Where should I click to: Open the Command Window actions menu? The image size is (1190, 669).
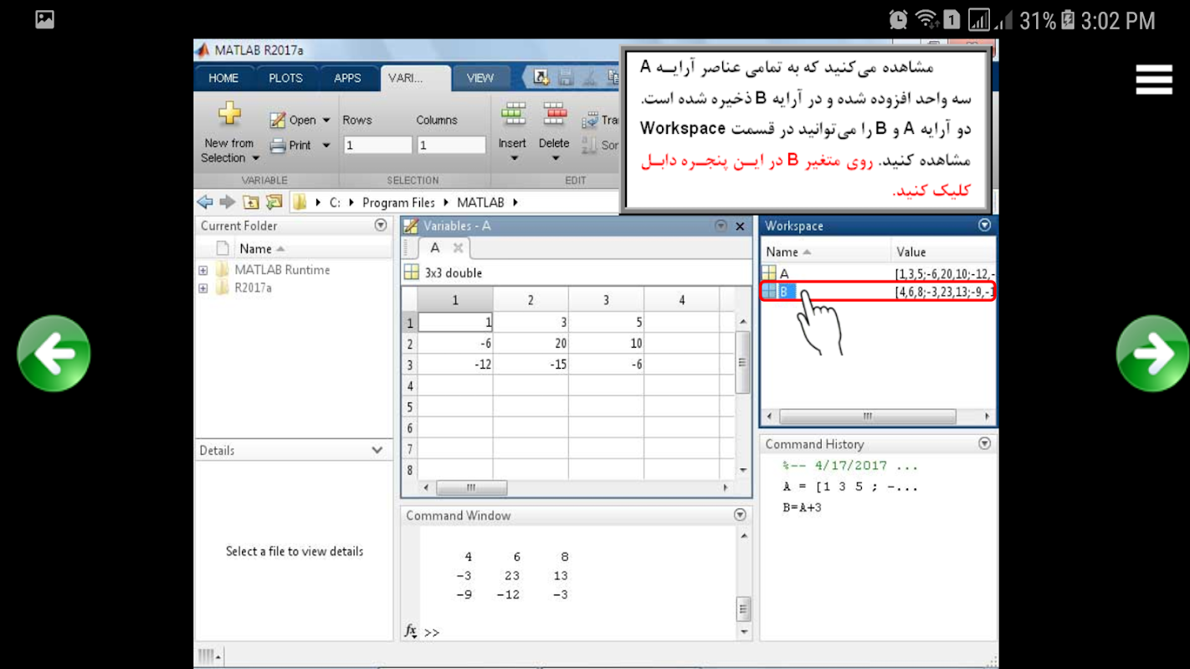click(740, 515)
